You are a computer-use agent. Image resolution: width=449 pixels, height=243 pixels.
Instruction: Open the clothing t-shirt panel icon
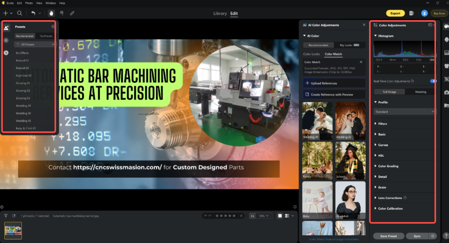(446, 66)
